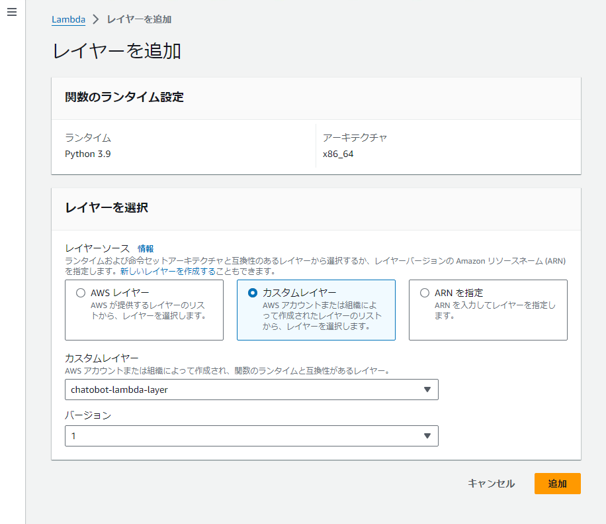Open the バージョン dropdown showing 1
The width and height of the screenshot is (606, 524).
click(x=251, y=436)
